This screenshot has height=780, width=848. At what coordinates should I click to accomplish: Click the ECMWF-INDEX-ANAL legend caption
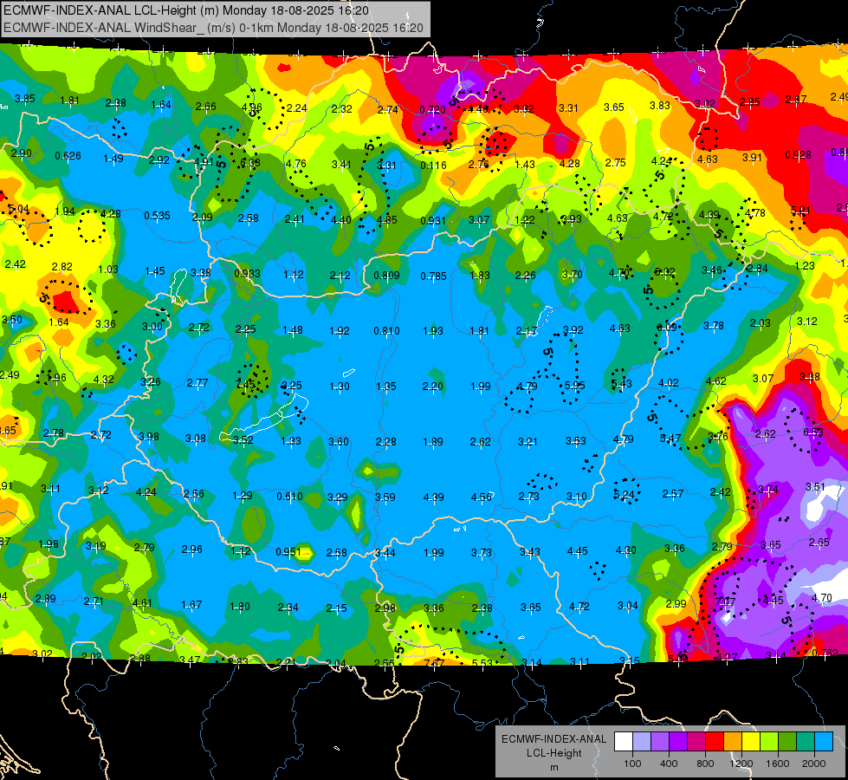(554, 739)
